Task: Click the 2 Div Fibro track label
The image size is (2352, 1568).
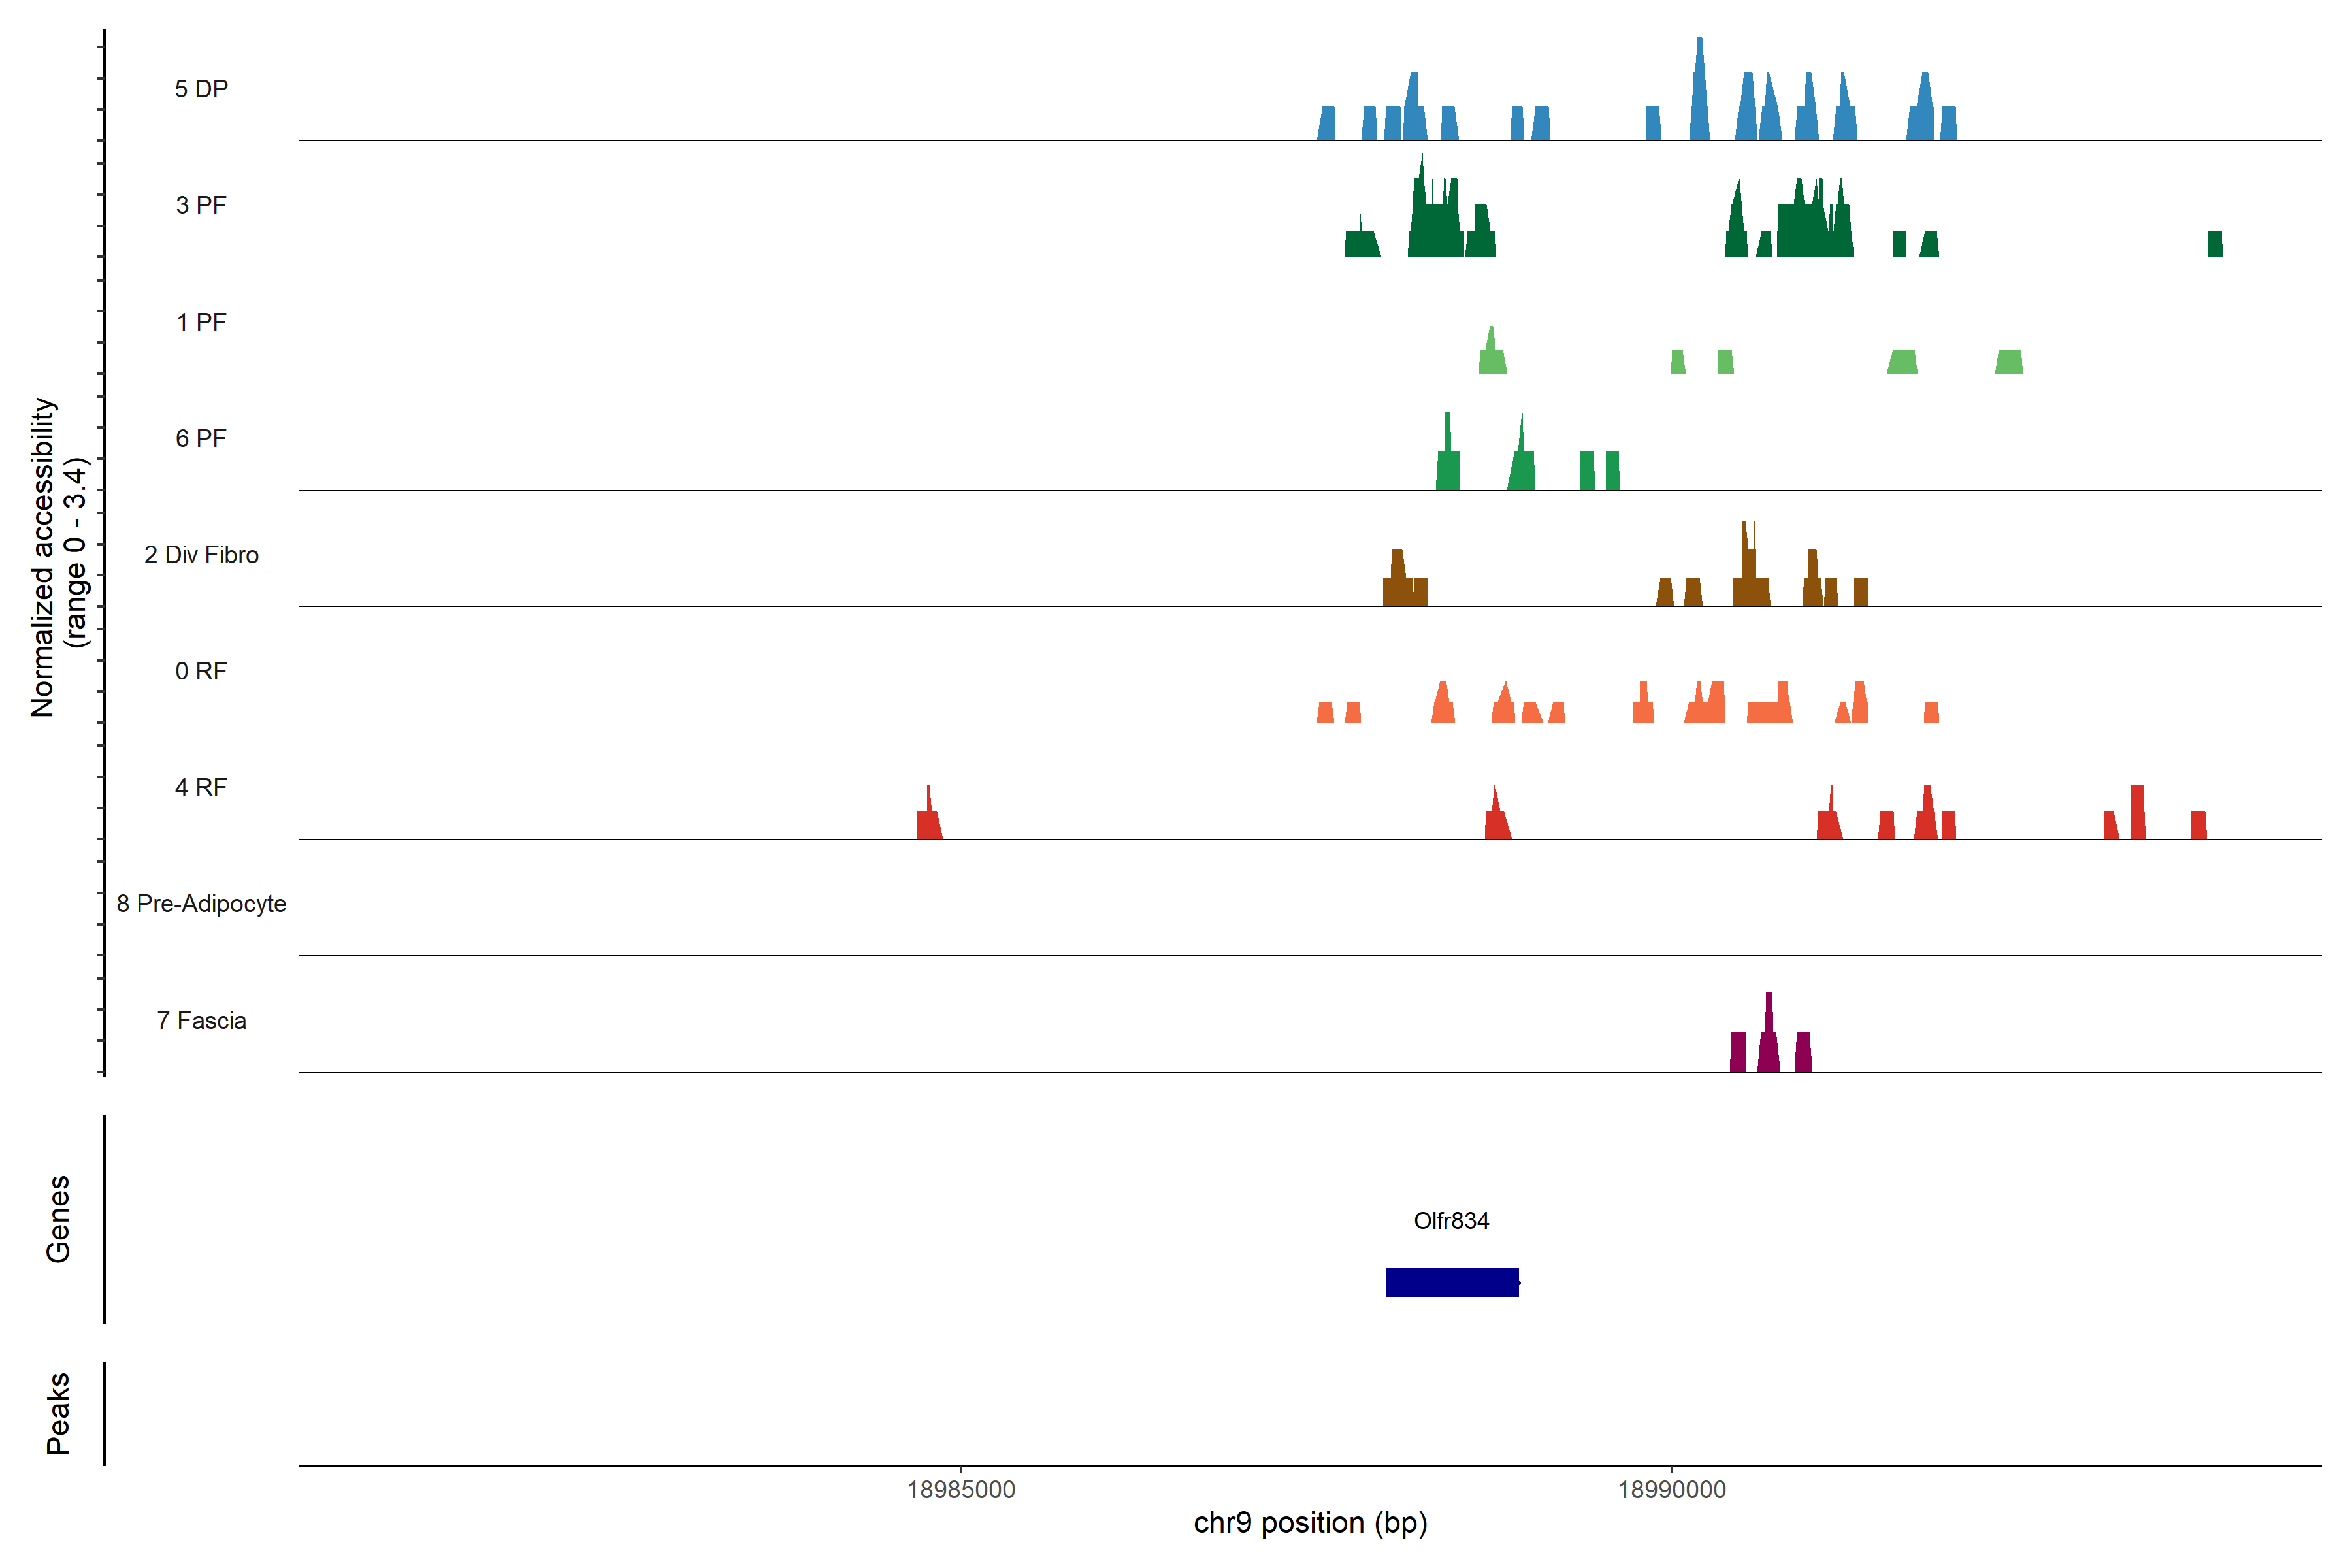Action: (x=201, y=555)
